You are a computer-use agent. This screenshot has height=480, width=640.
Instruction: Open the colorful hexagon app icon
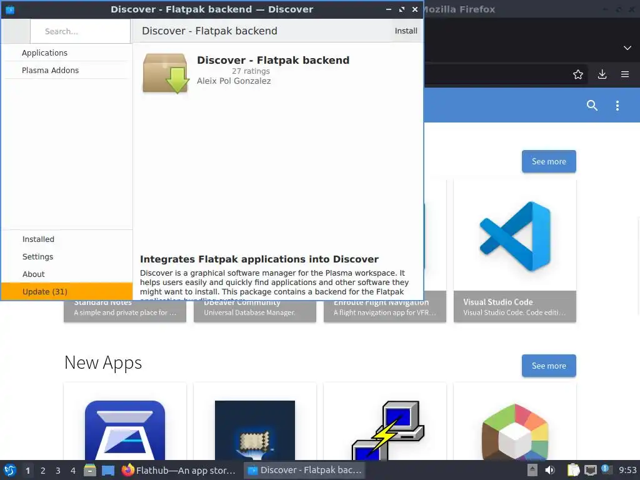point(515,432)
